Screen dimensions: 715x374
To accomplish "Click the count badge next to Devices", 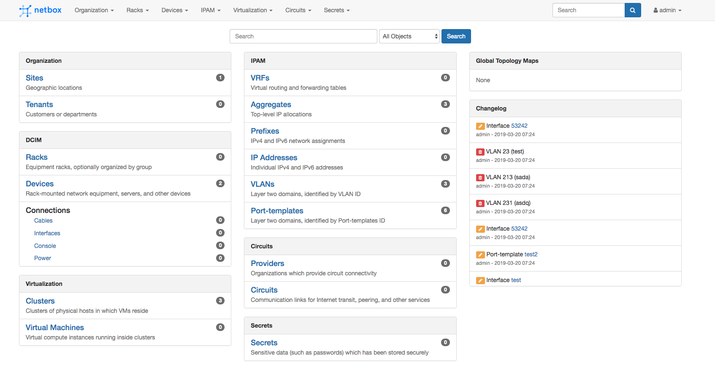I will click(220, 183).
